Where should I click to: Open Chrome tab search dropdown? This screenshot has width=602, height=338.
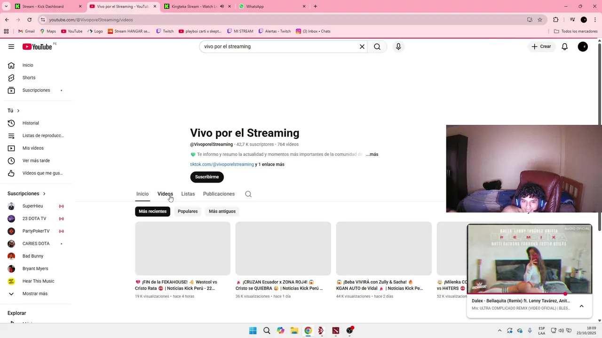click(x=6, y=7)
